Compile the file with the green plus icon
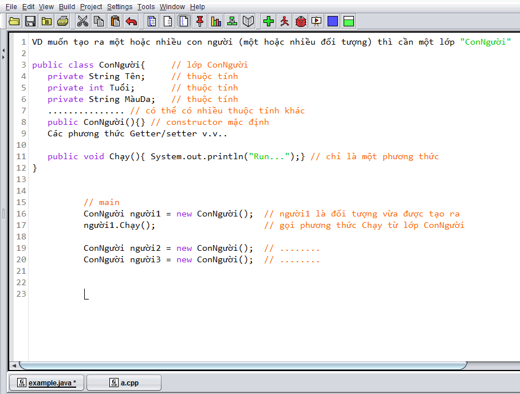 [x=269, y=22]
